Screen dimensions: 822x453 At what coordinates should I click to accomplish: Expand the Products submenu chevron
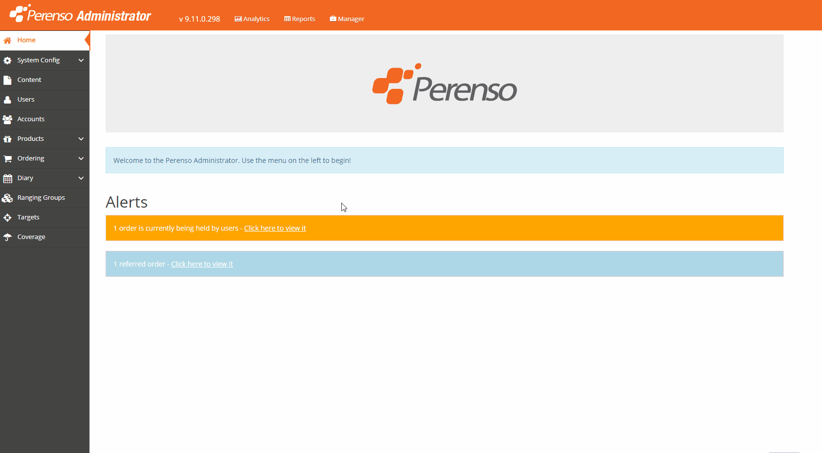[x=81, y=139]
